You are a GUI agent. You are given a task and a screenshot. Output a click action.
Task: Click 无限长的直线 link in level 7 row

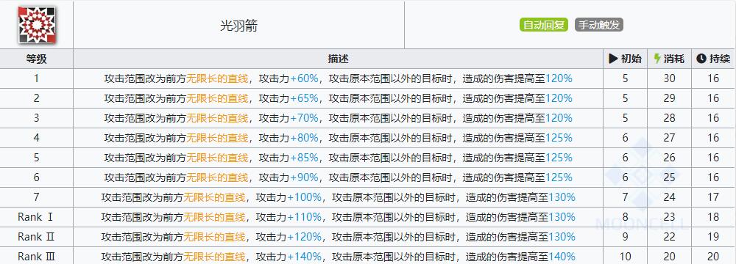214,197
